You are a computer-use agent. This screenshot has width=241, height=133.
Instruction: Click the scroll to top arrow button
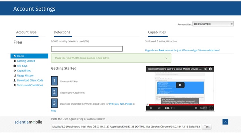click(x=225, y=122)
